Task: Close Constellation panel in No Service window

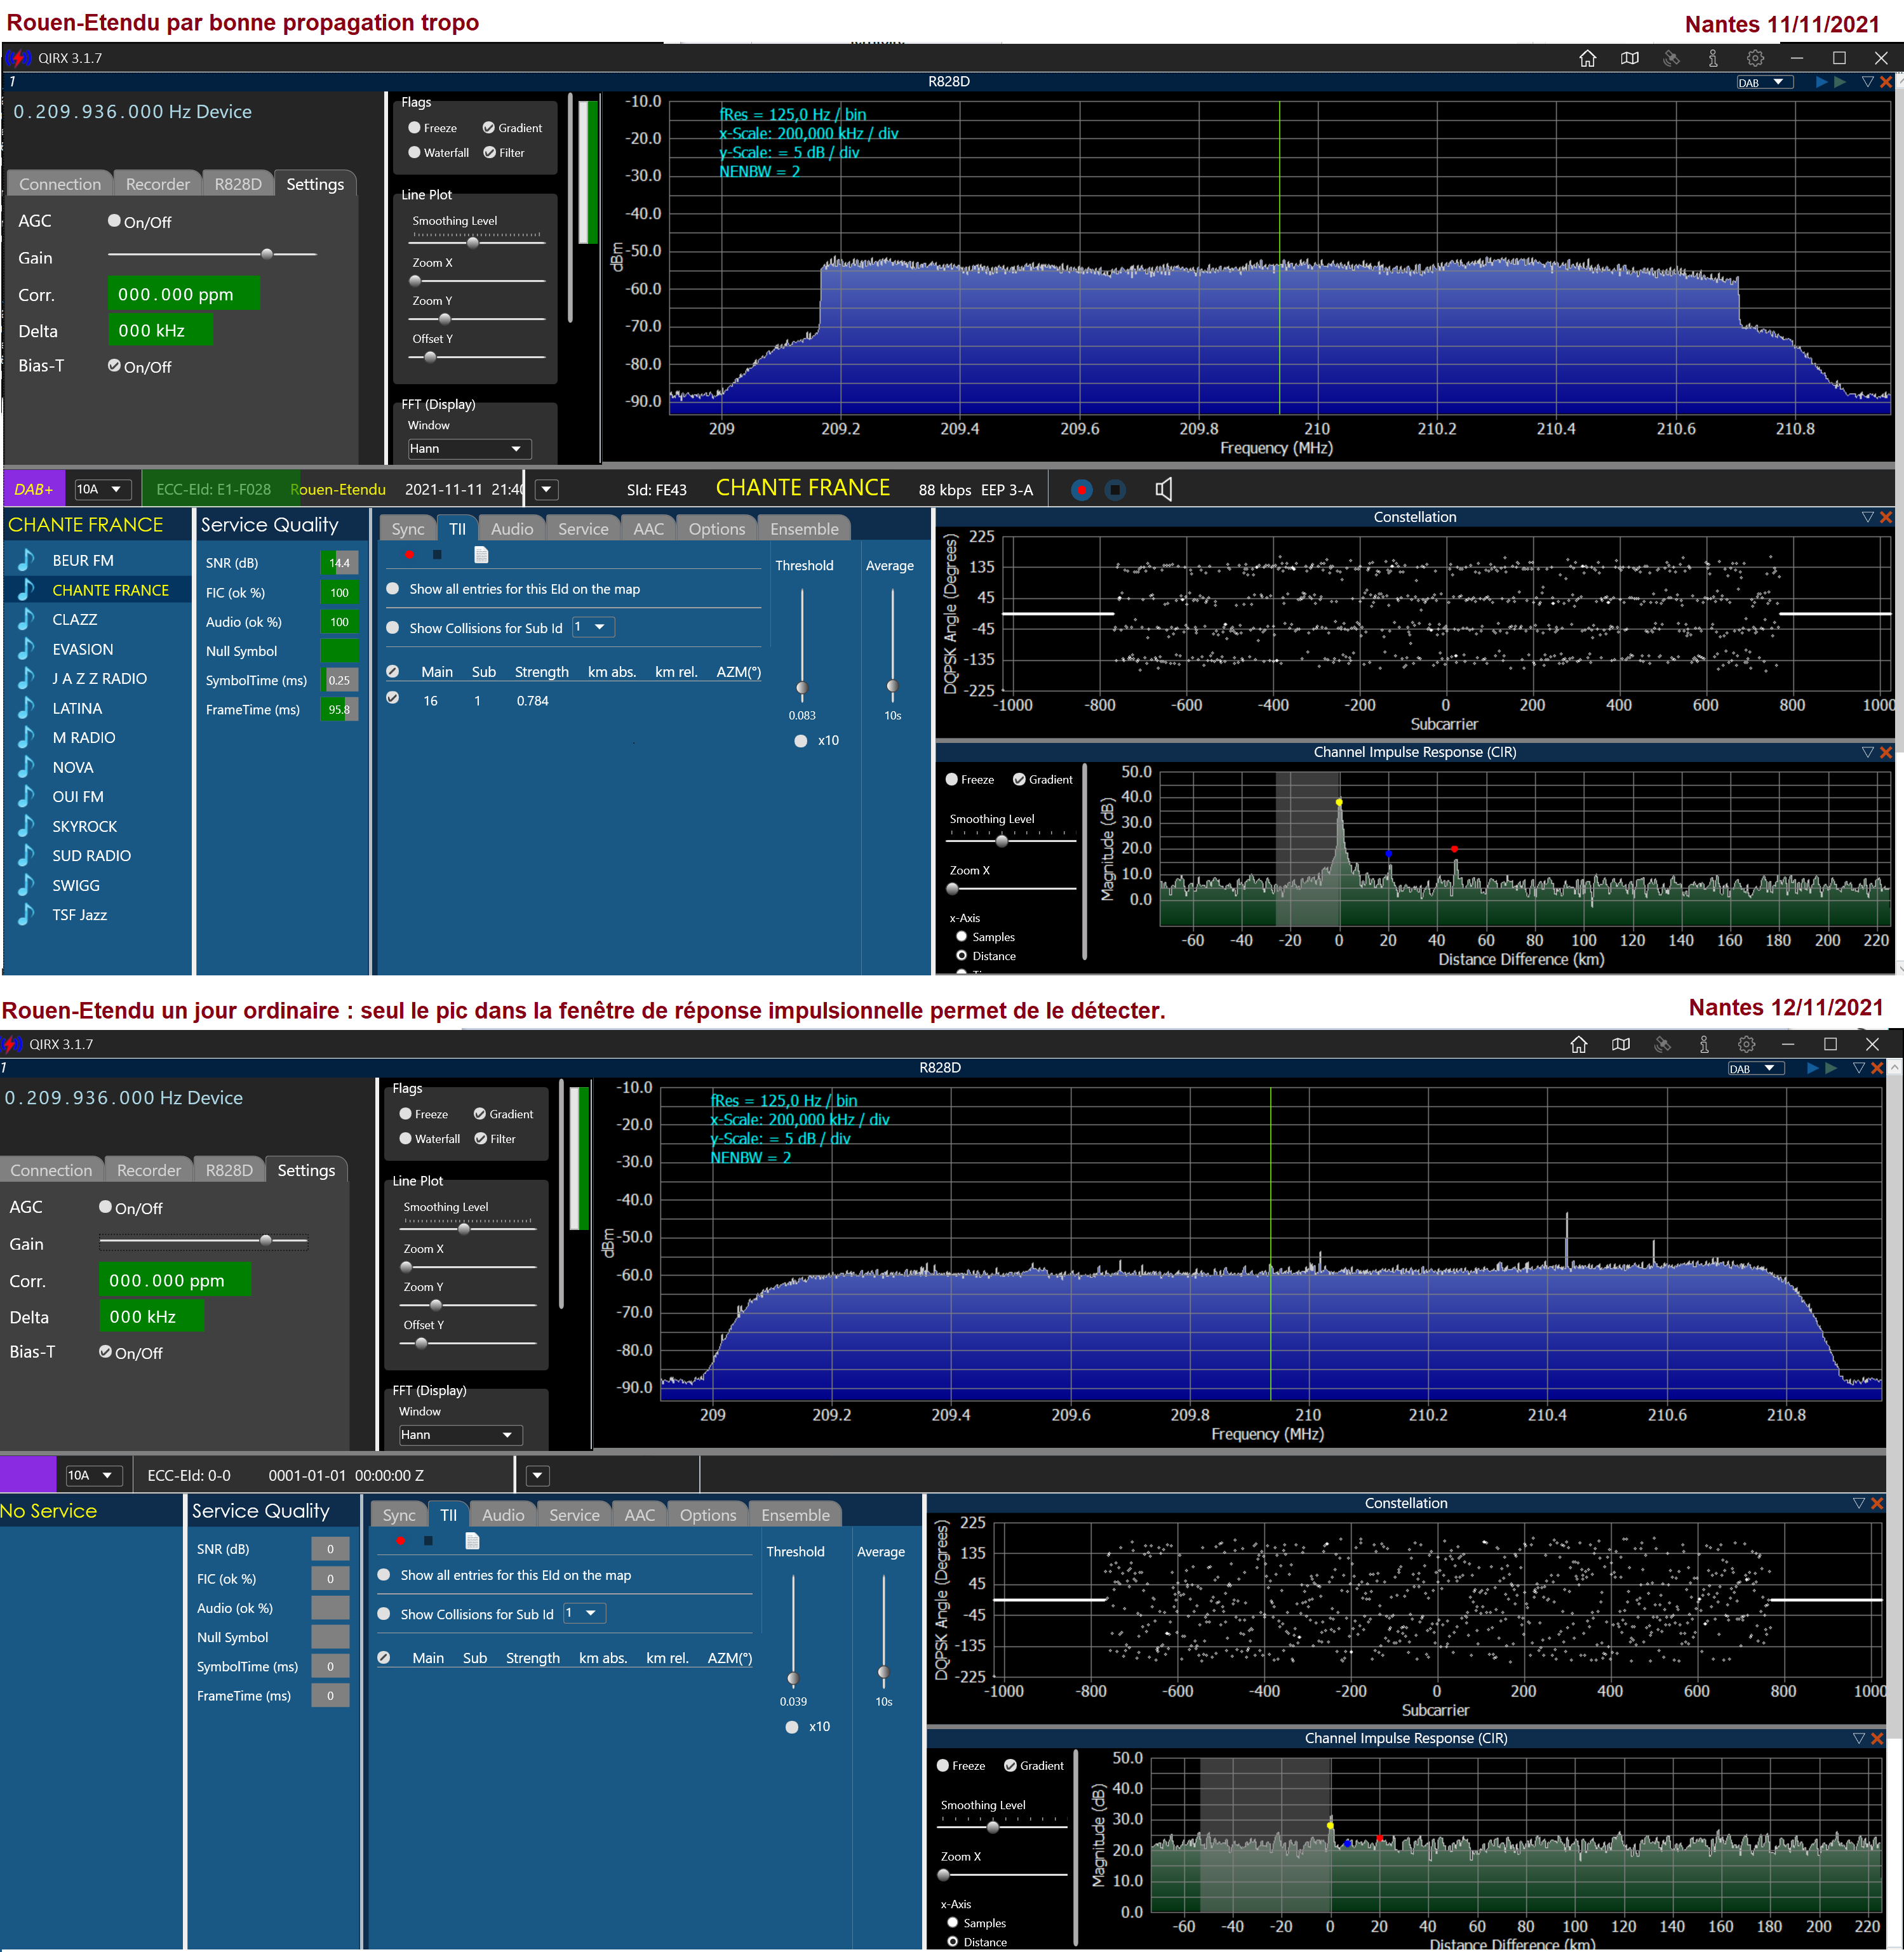Action: click(x=1877, y=1503)
